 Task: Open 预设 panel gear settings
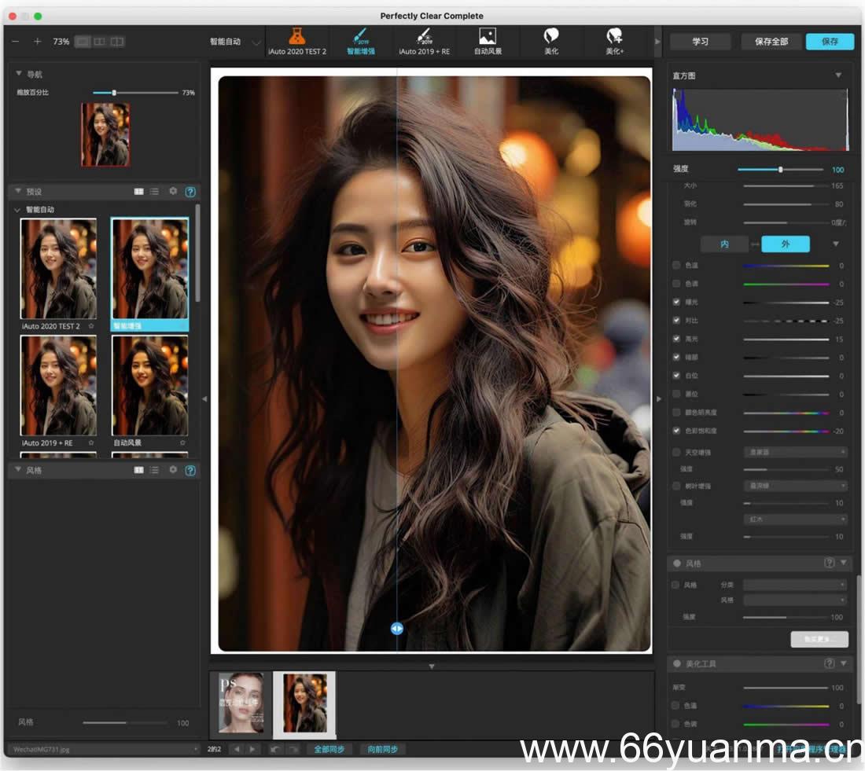[173, 191]
